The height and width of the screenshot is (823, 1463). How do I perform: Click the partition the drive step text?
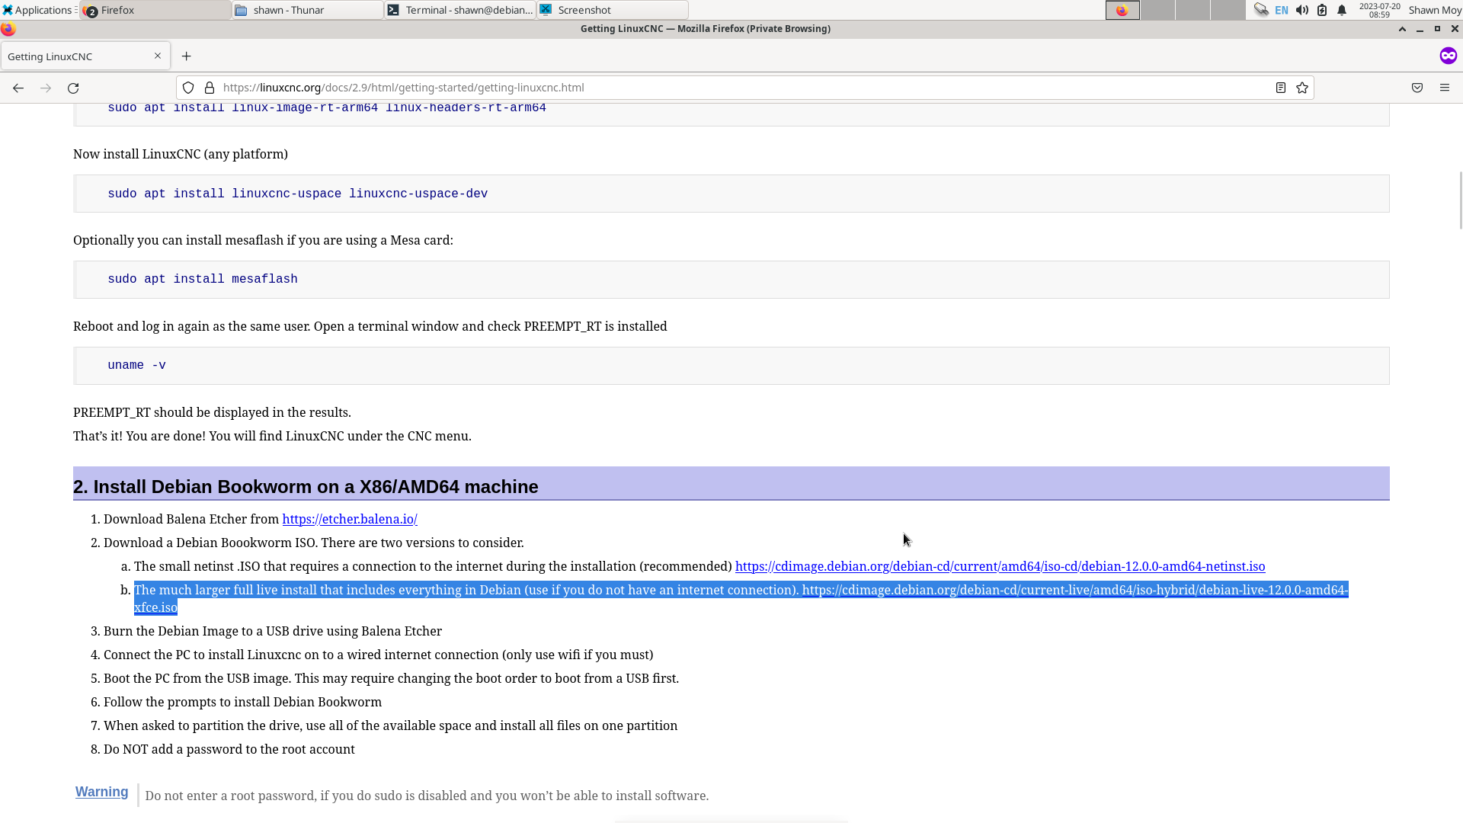click(x=390, y=725)
